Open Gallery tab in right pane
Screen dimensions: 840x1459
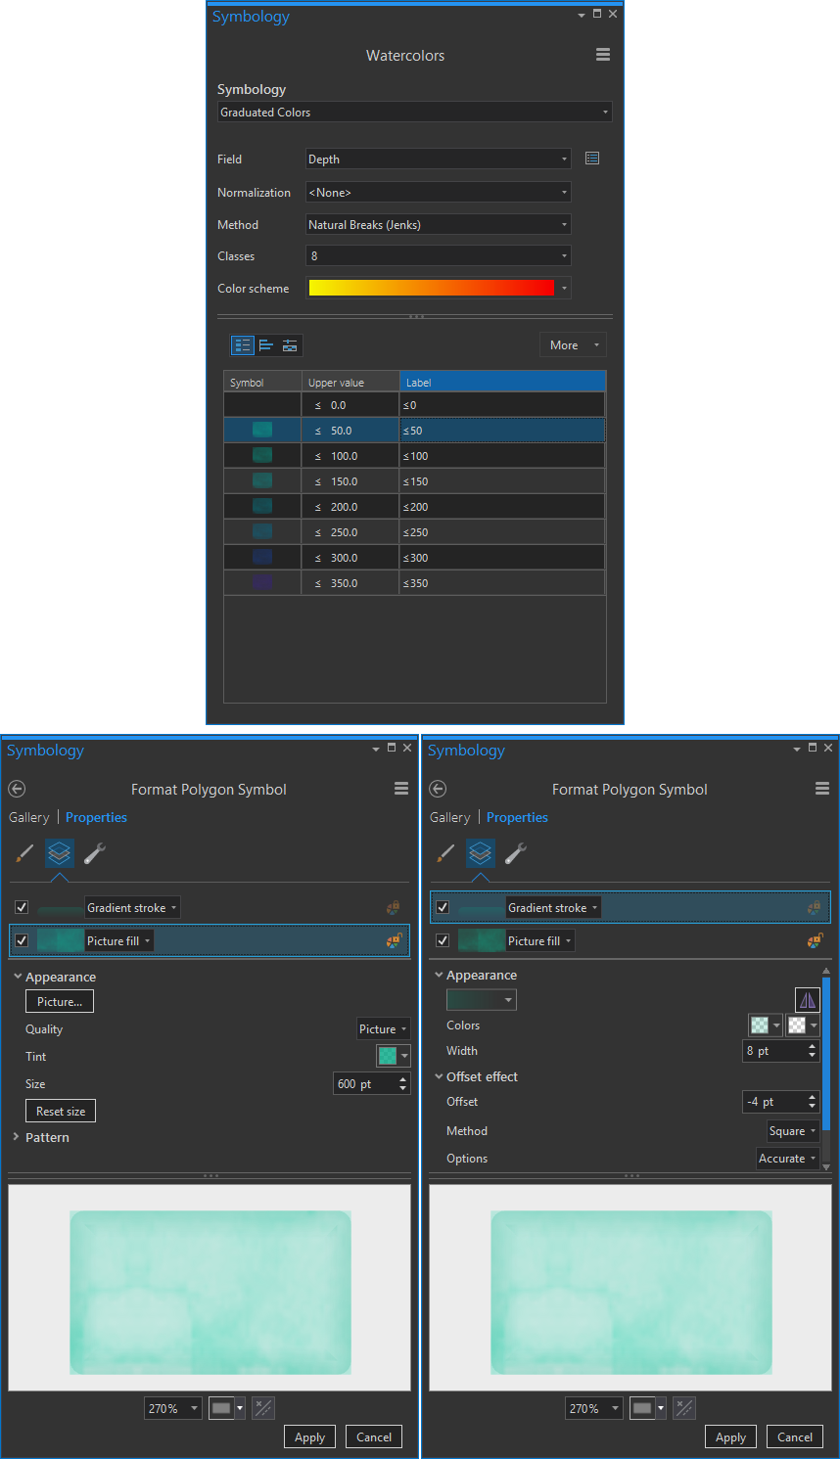[x=450, y=817]
